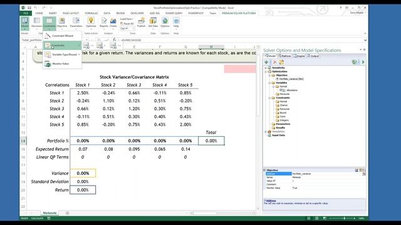Click Reset All in the ribbon
Screen dimensions: 401x225
[127, 24]
